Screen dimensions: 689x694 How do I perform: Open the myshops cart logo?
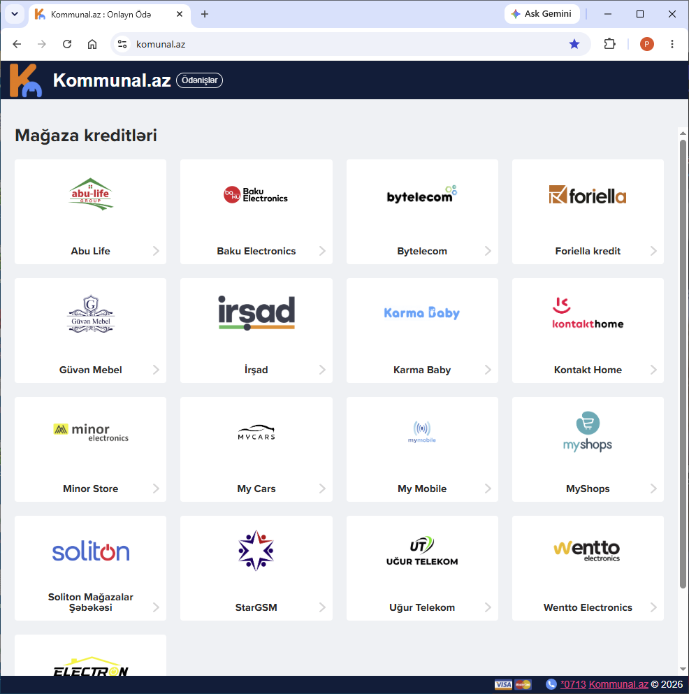pyautogui.click(x=588, y=431)
